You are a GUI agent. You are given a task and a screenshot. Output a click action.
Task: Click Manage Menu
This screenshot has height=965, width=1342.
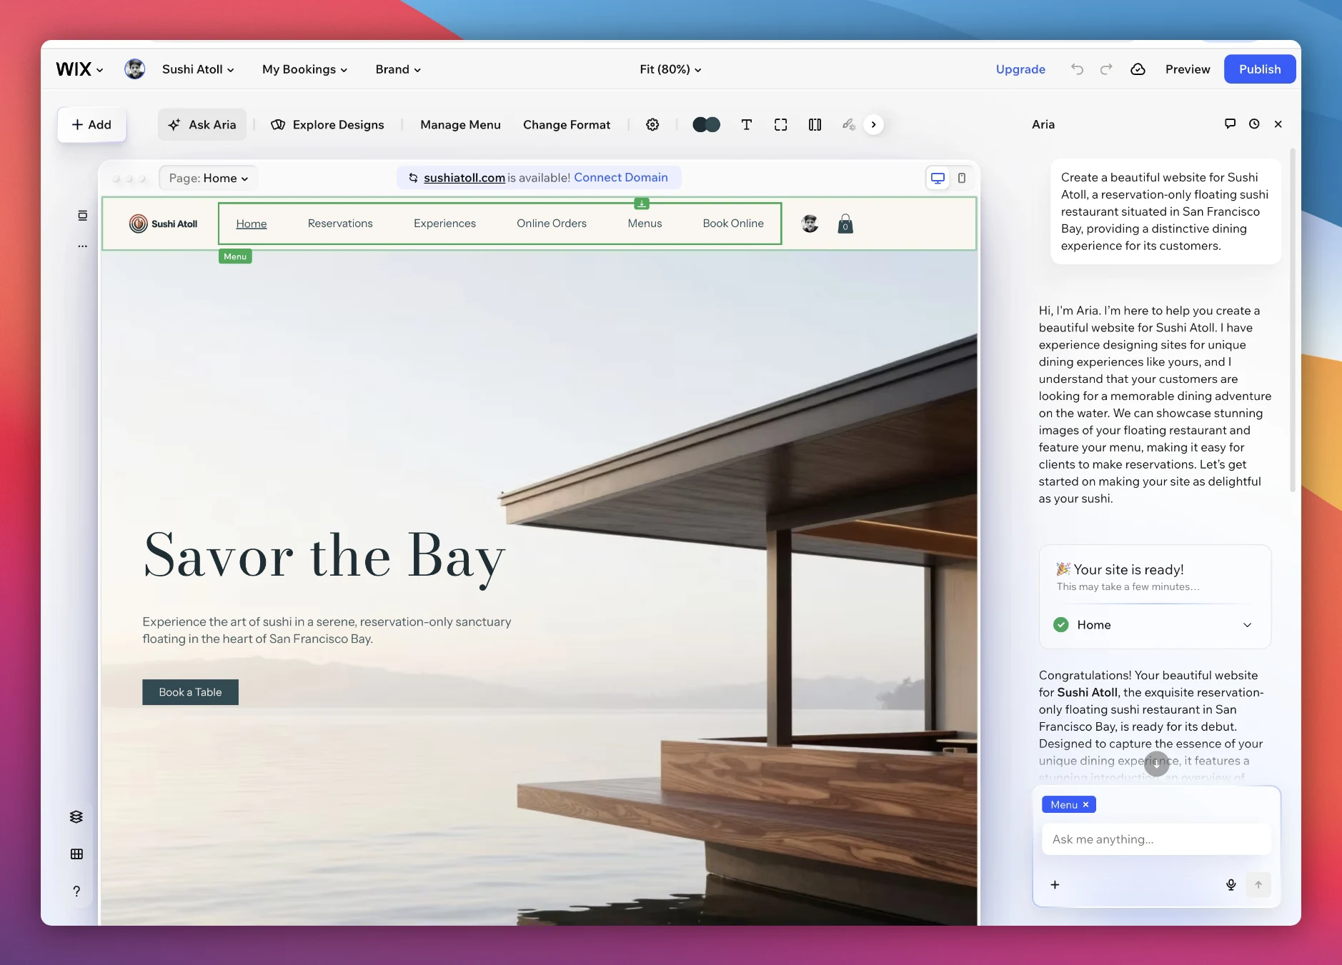460,125
